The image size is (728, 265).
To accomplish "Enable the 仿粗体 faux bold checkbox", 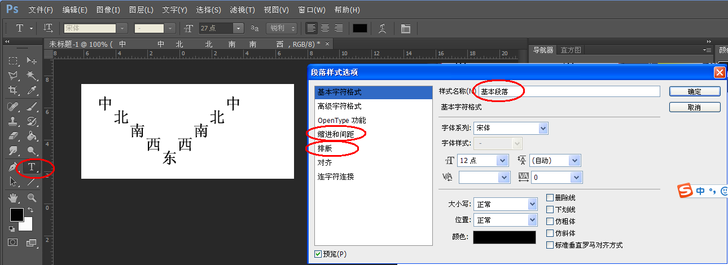I will (x=550, y=222).
